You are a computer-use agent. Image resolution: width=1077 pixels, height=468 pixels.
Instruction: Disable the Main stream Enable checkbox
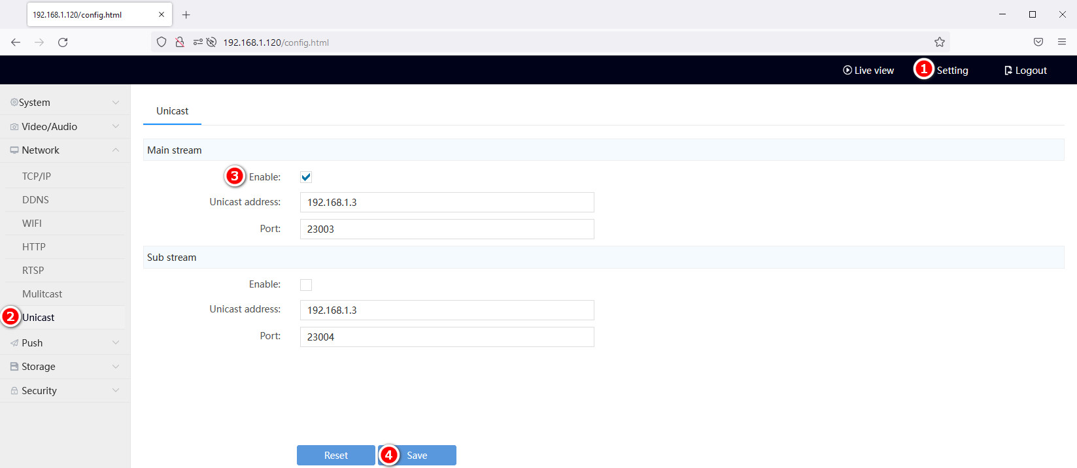point(306,177)
